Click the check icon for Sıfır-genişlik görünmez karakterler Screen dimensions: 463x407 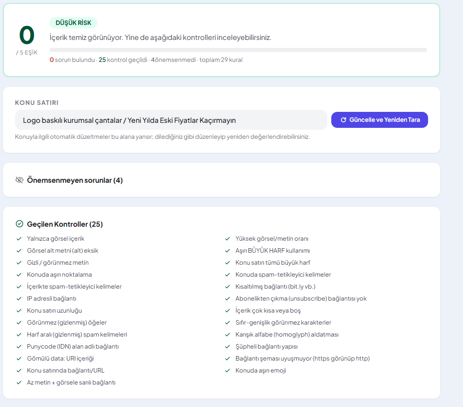coord(228,323)
